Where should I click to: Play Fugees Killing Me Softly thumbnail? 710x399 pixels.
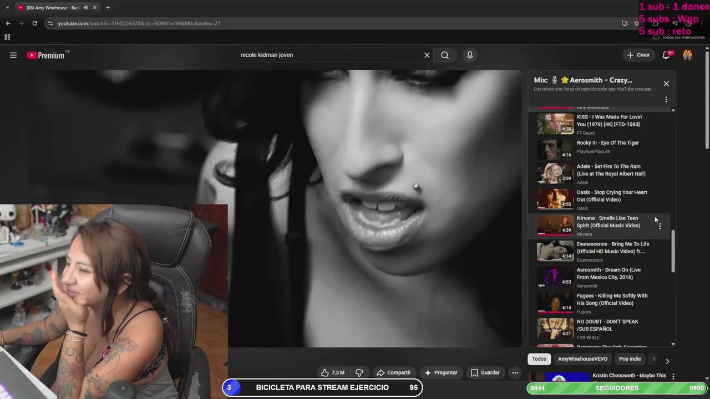click(555, 303)
